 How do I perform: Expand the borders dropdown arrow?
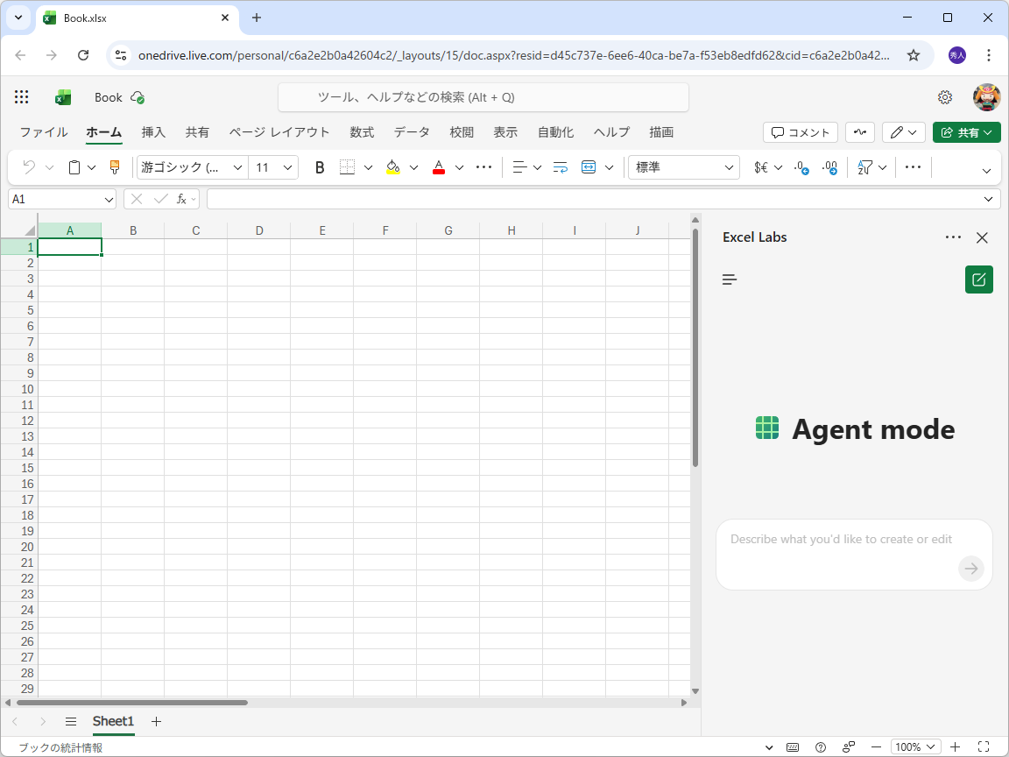coord(368,167)
